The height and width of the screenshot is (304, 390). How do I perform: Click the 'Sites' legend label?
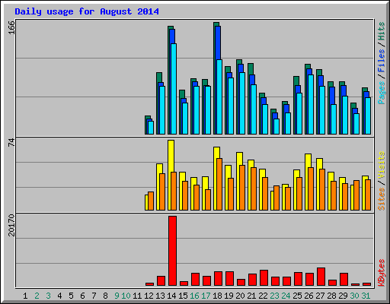381,199
